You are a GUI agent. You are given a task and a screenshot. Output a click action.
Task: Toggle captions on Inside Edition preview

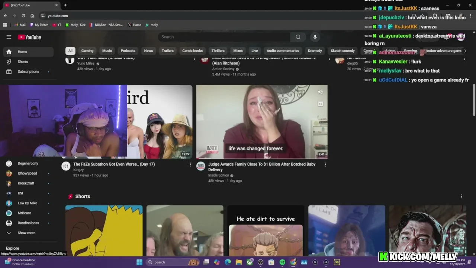coord(320,104)
